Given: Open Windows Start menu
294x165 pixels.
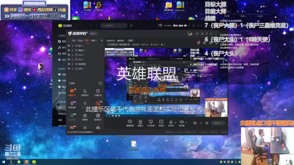Looking at the screenshot, I should point(4,162).
